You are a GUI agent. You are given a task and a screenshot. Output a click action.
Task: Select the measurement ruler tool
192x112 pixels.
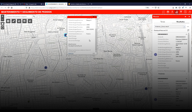coord(14,21)
